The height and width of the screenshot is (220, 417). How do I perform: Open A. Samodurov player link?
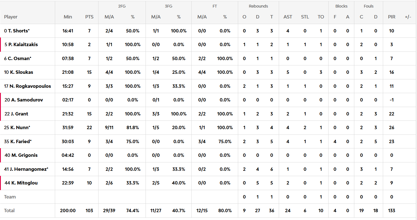(x=27, y=100)
